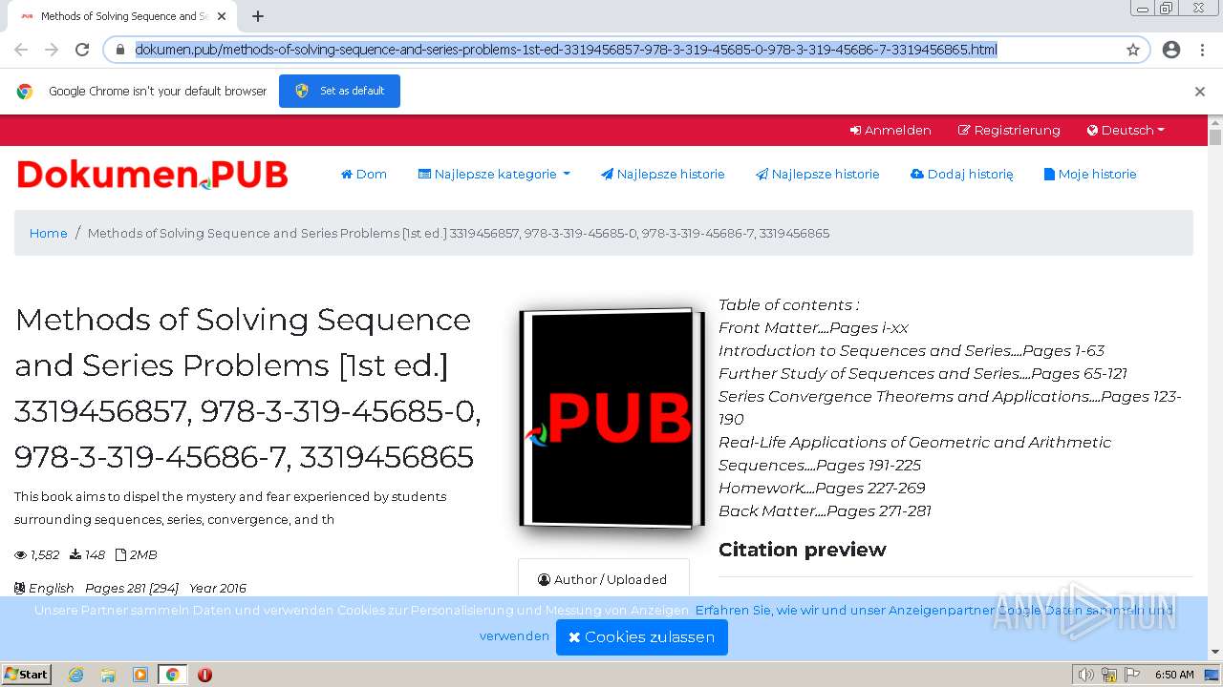Click the Home breadcrumb link
The height and width of the screenshot is (687, 1223).
point(48,233)
